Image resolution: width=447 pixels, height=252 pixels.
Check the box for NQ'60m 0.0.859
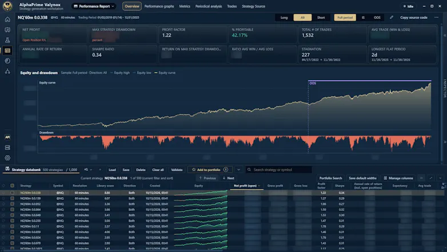pyautogui.click(x=12, y=232)
